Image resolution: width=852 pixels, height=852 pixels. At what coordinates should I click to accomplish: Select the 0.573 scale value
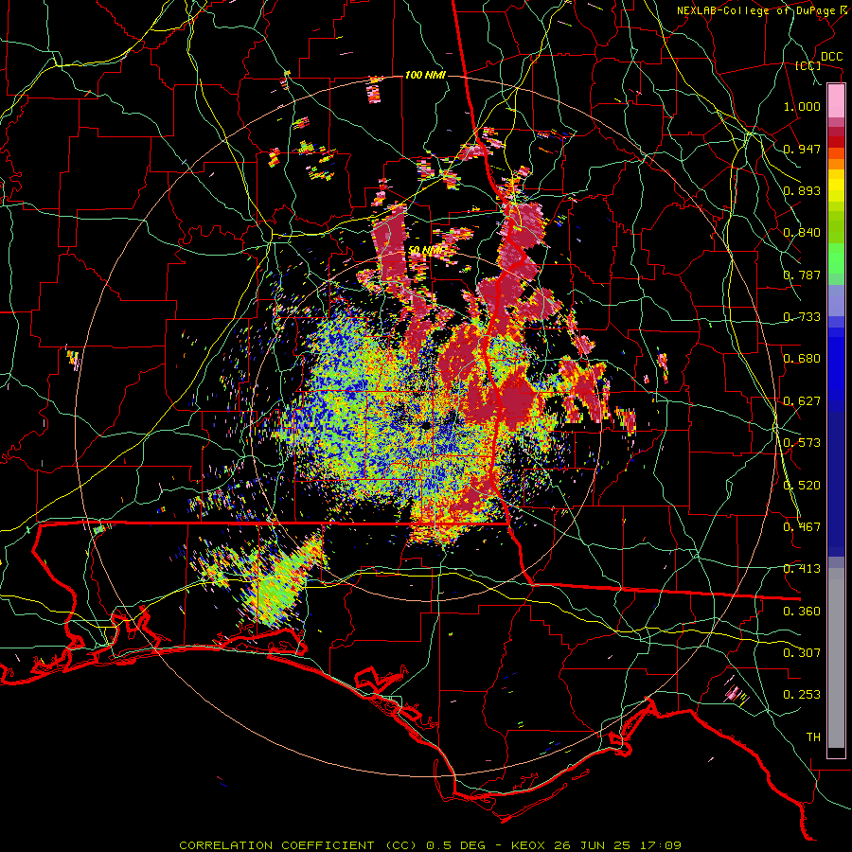point(802,442)
